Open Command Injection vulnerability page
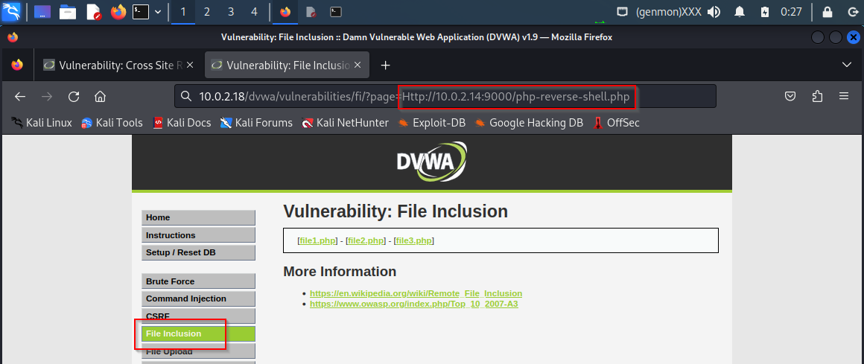 point(198,298)
